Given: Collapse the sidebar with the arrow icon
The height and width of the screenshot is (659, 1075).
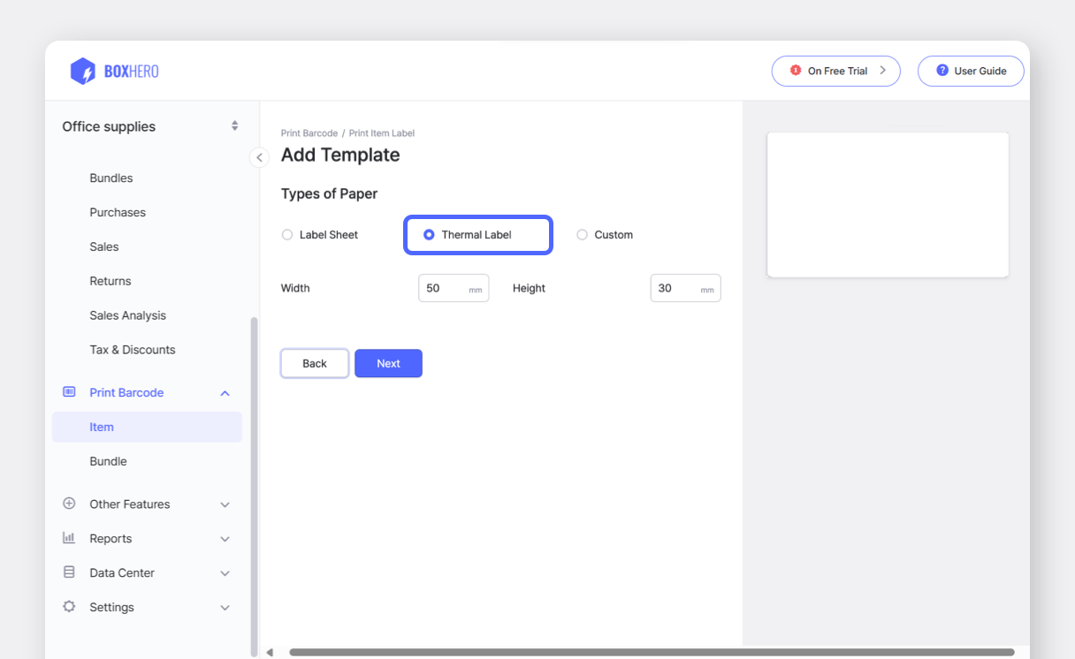Looking at the screenshot, I should [259, 157].
